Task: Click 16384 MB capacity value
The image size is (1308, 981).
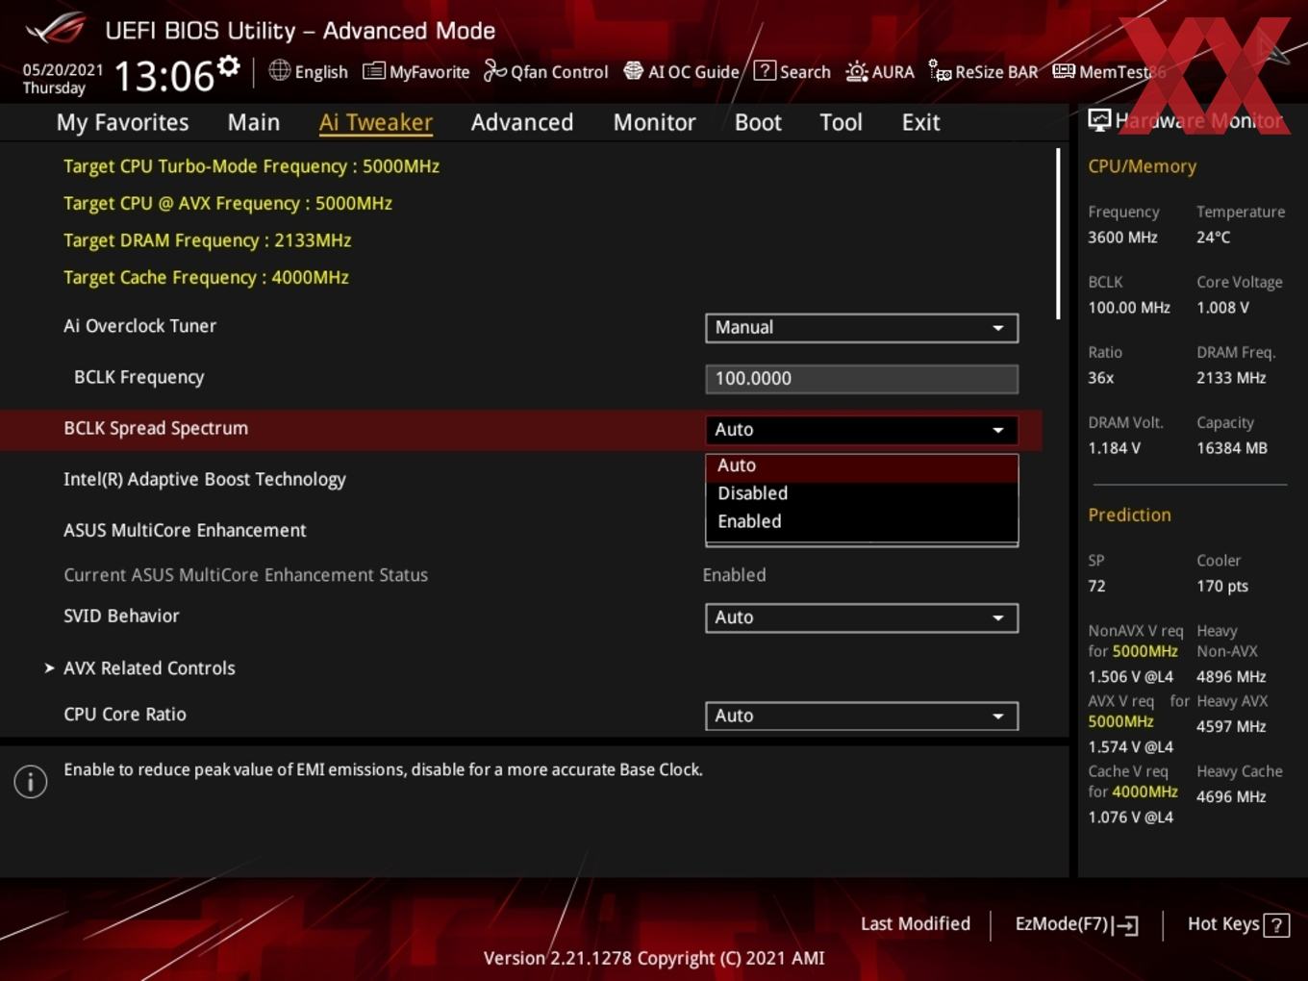Action: 1232,448
